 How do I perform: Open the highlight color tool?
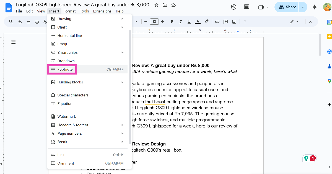[x=207, y=21]
